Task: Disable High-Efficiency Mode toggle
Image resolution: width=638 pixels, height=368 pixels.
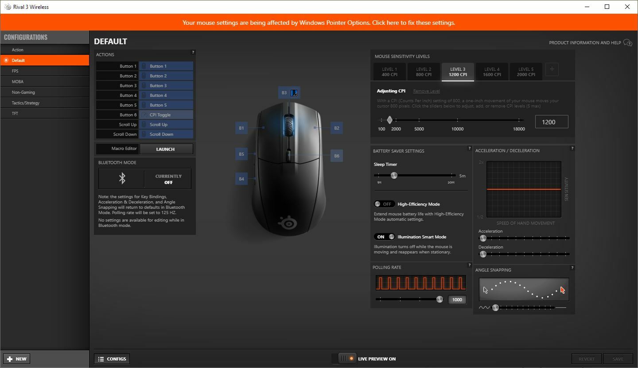Action: 384,204
